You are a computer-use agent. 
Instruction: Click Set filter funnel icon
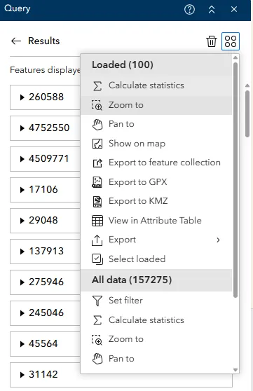tap(97, 301)
